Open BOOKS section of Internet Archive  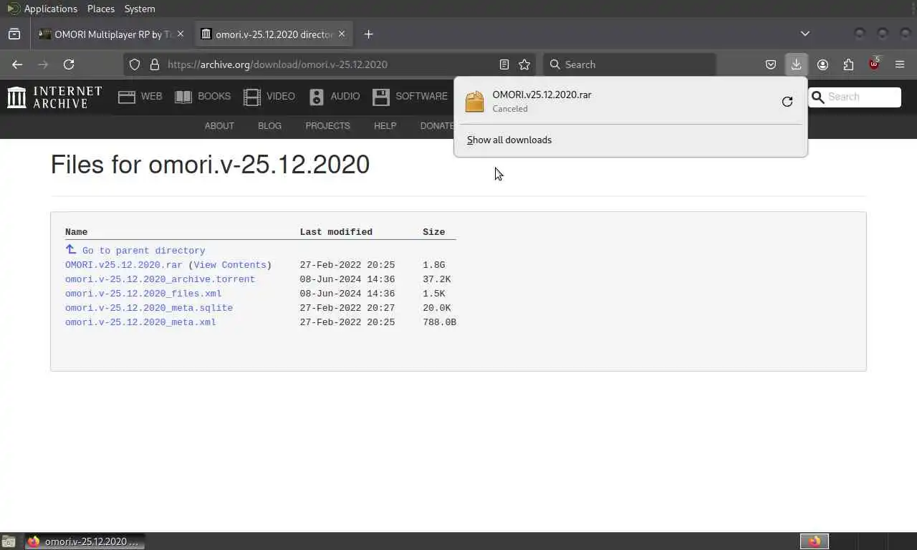pos(203,96)
